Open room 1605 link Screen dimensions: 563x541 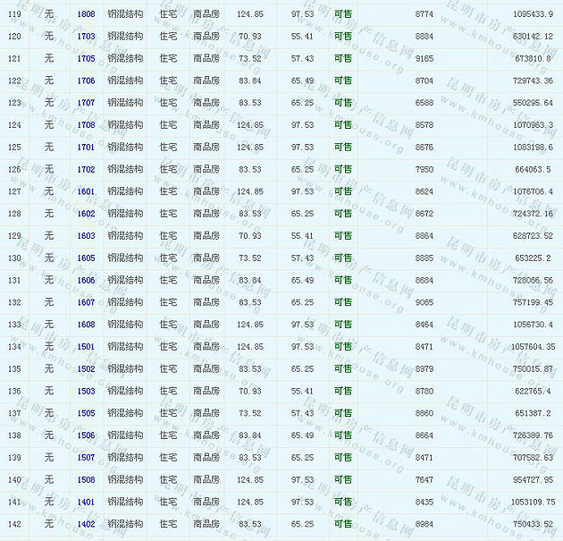86,258
